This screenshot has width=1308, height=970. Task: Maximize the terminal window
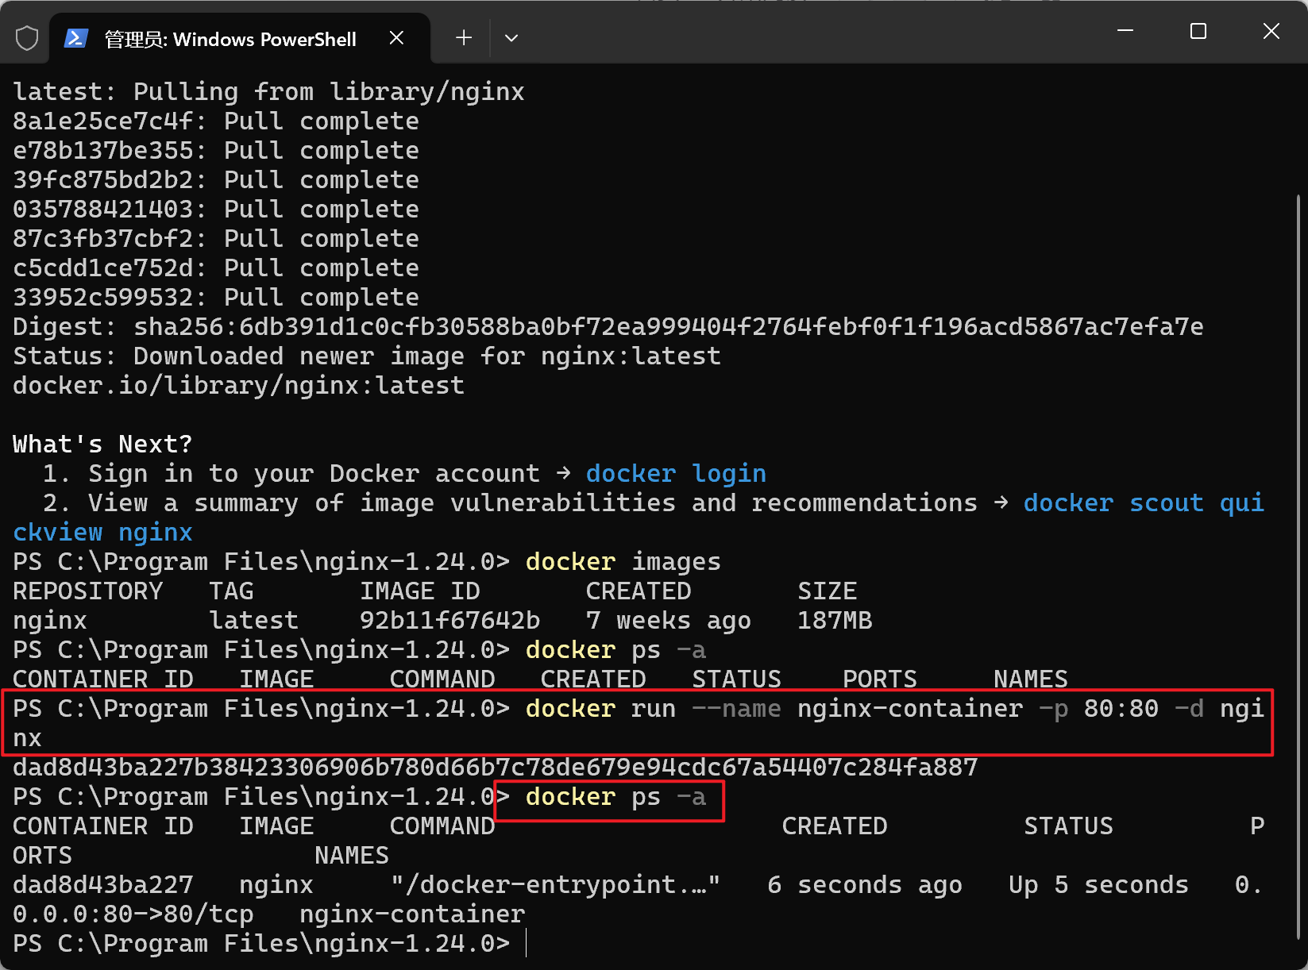(x=1198, y=31)
